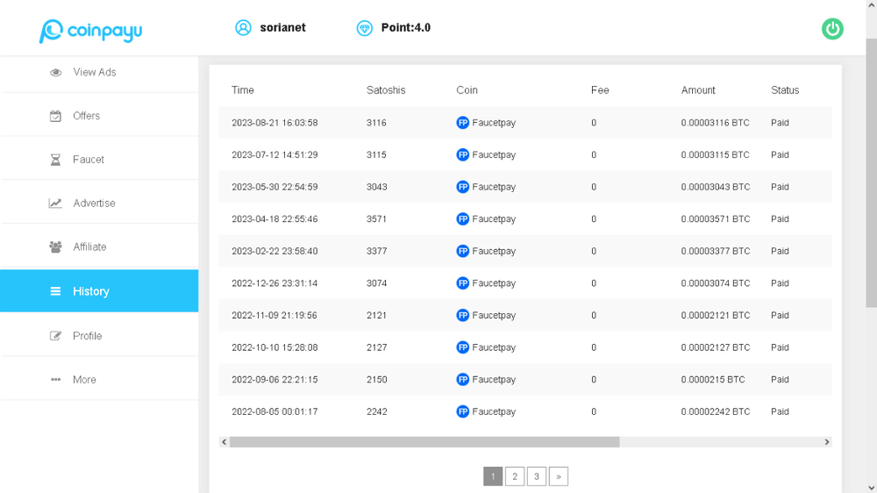
Task: Click the coinpayu logo
Action: click(90, 31)
